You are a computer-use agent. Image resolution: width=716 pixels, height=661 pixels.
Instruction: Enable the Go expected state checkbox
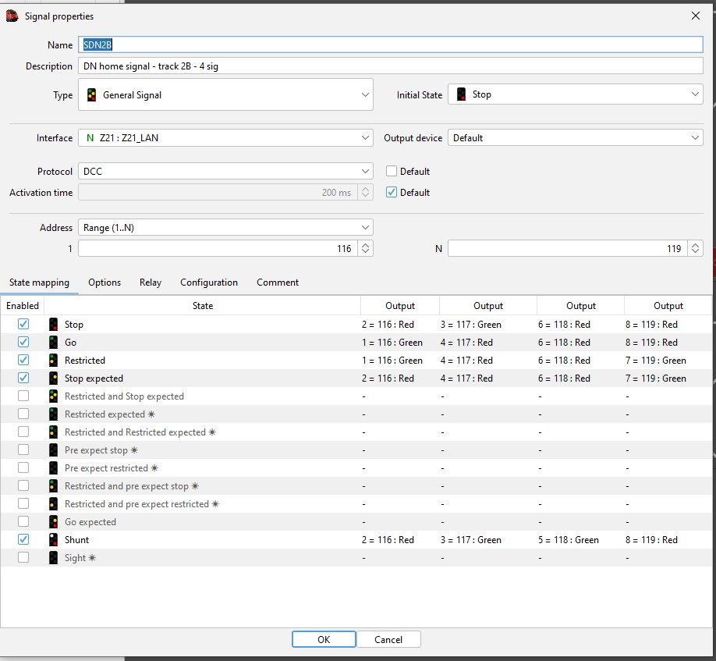(23, 522)
